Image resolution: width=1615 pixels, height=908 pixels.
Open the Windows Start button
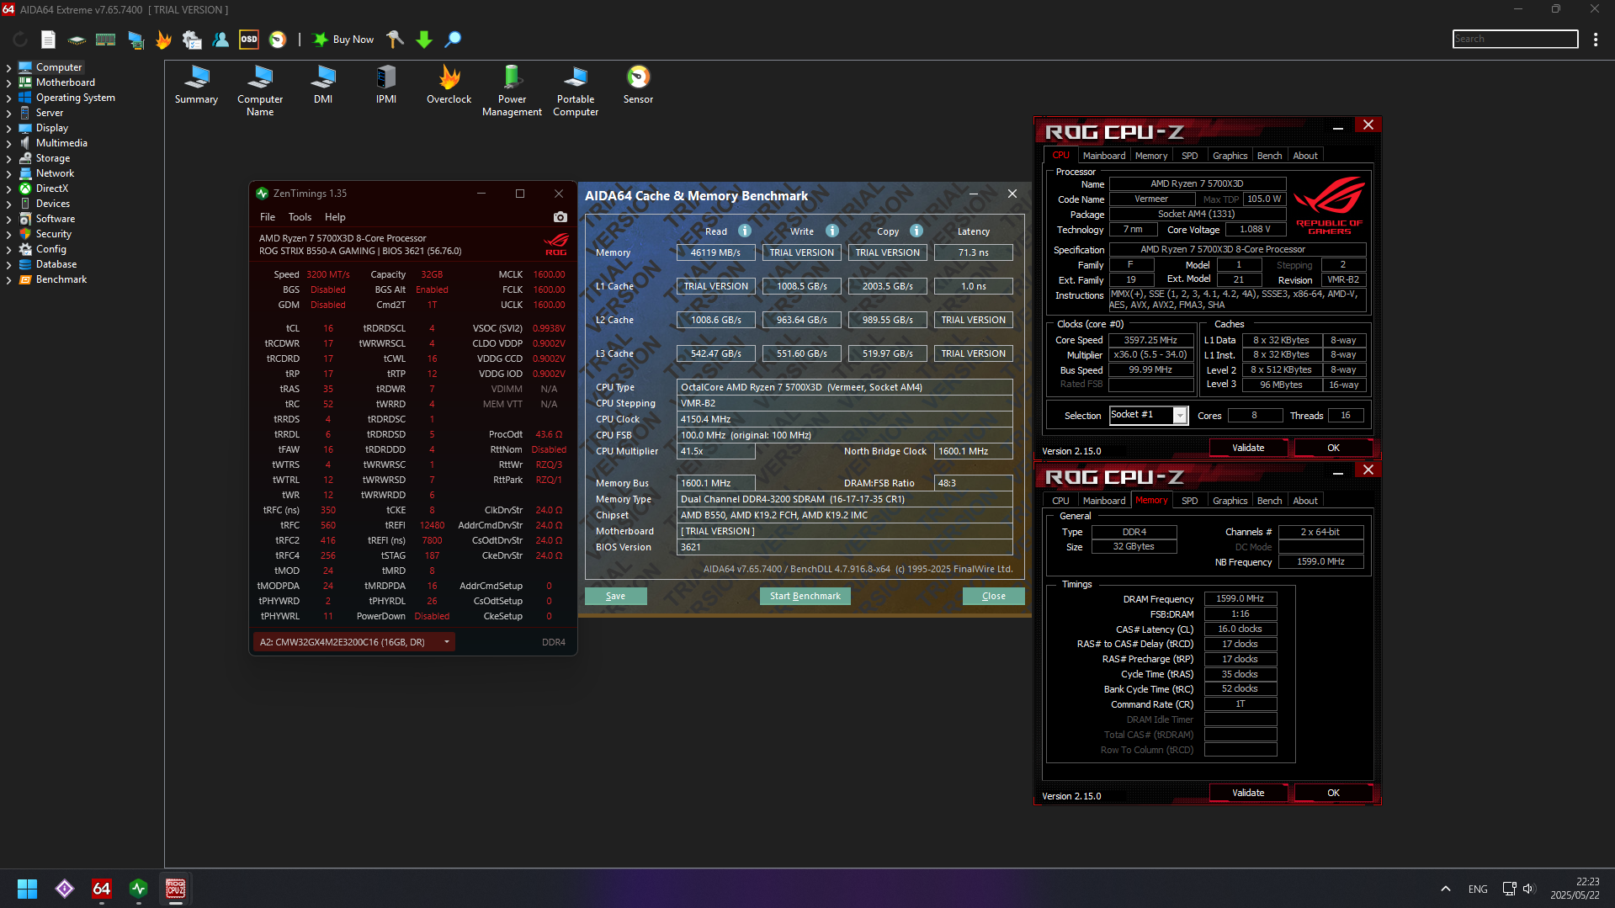[27, 889]
